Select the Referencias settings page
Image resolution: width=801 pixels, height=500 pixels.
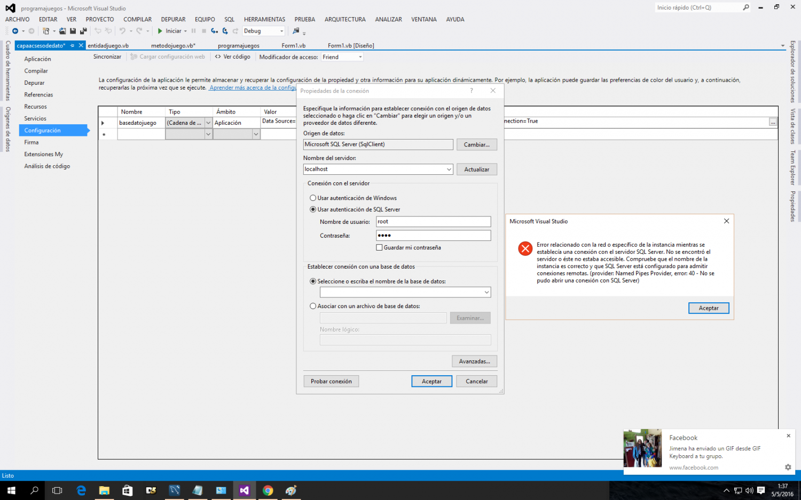pos(38,95)
